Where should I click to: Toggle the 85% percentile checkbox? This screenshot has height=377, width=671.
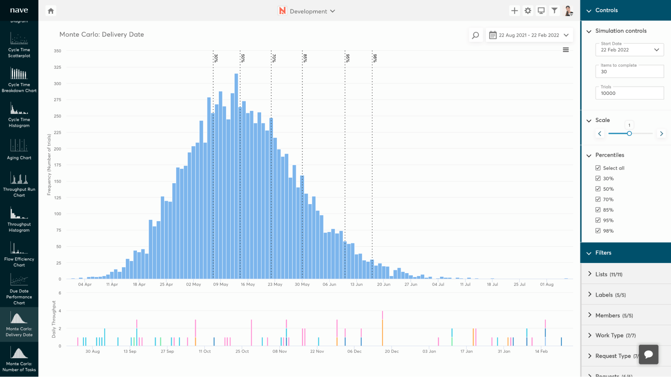coord(598,210)
